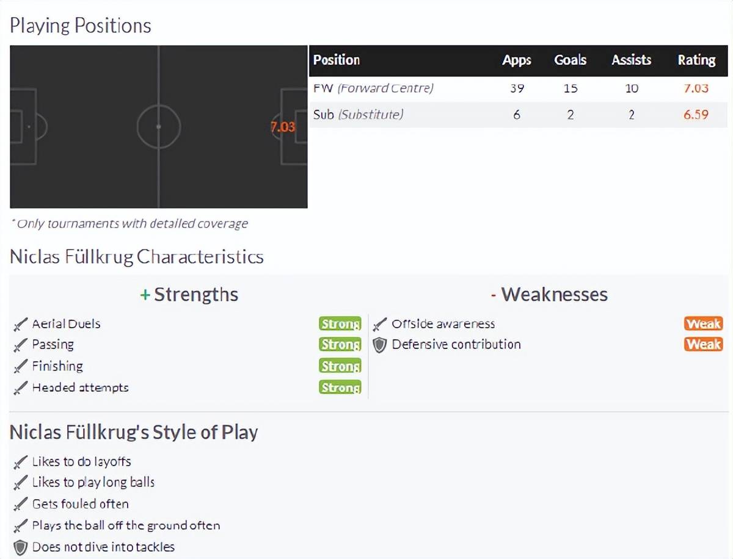Click the 7.03 rating on the pitch map

[x=282, y=128]
